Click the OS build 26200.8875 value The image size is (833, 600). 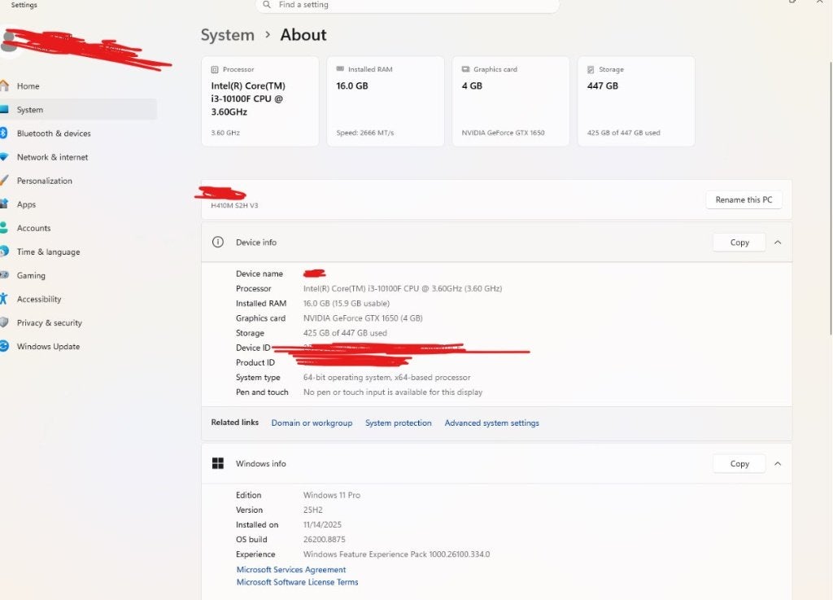324,540
